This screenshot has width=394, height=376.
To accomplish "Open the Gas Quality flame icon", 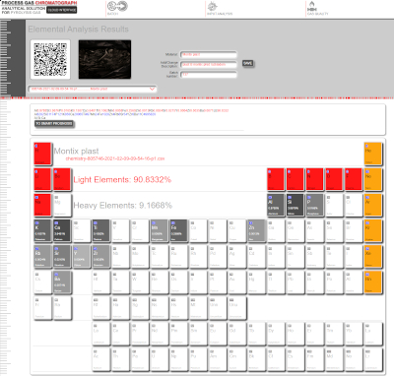I will point(311,6).
